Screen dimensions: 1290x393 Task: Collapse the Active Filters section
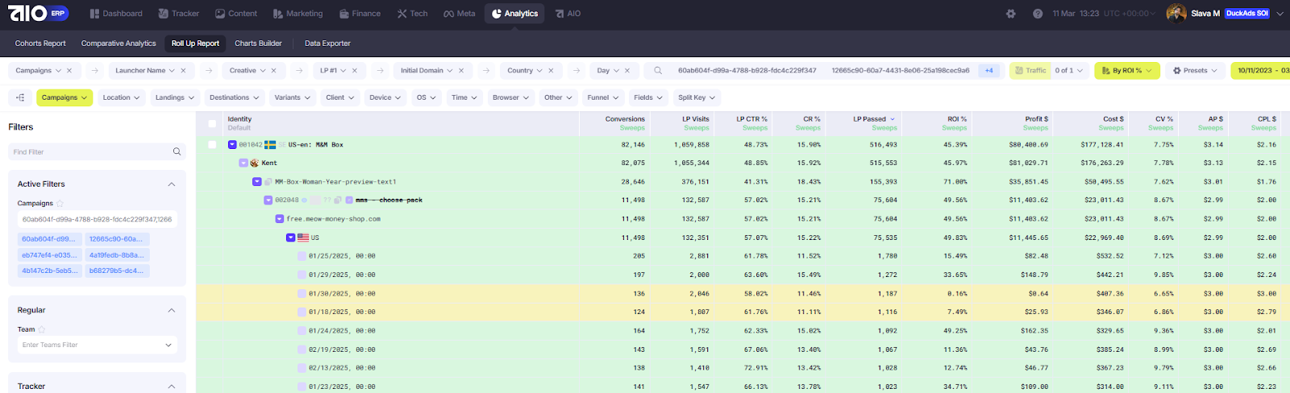point(171,184)
